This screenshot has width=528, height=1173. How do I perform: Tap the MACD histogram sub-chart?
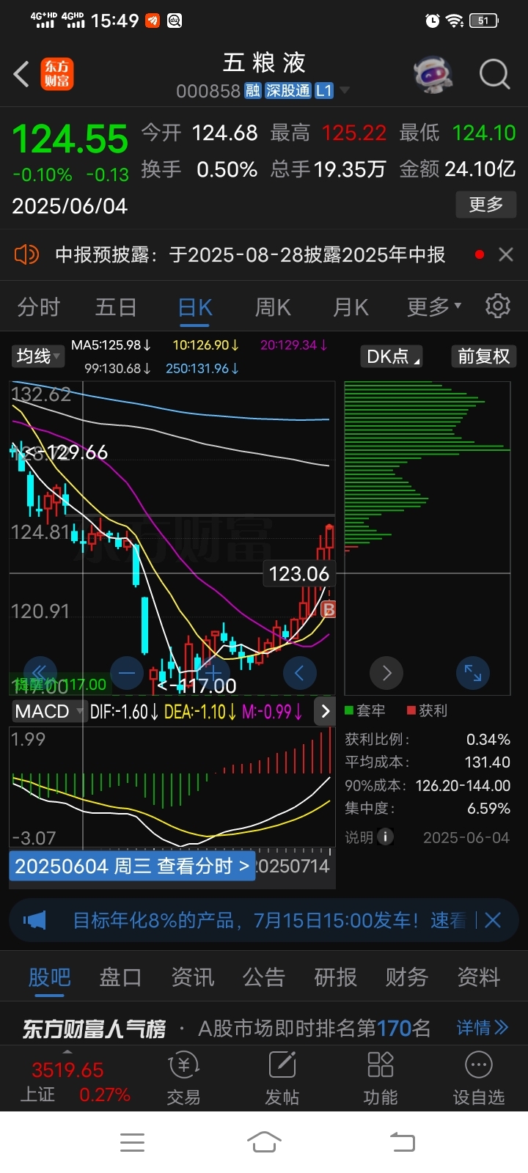(x=172, y=788)
